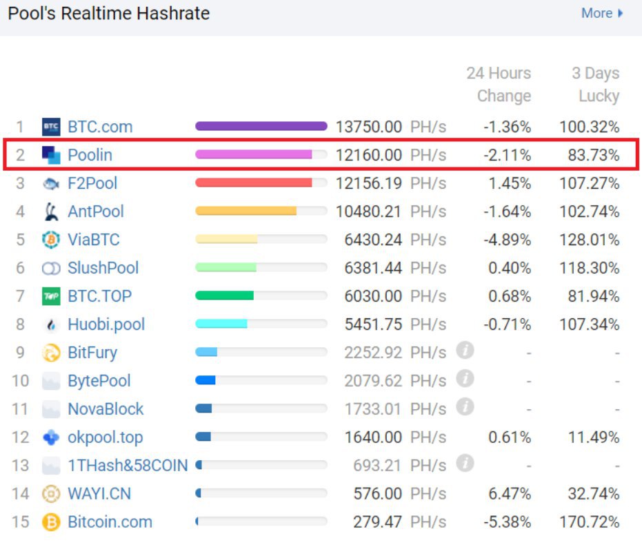Click the info icon next to BitFury hashrate
The height and width of the screenshot is (549, 642).
click(x=465, y=350)
